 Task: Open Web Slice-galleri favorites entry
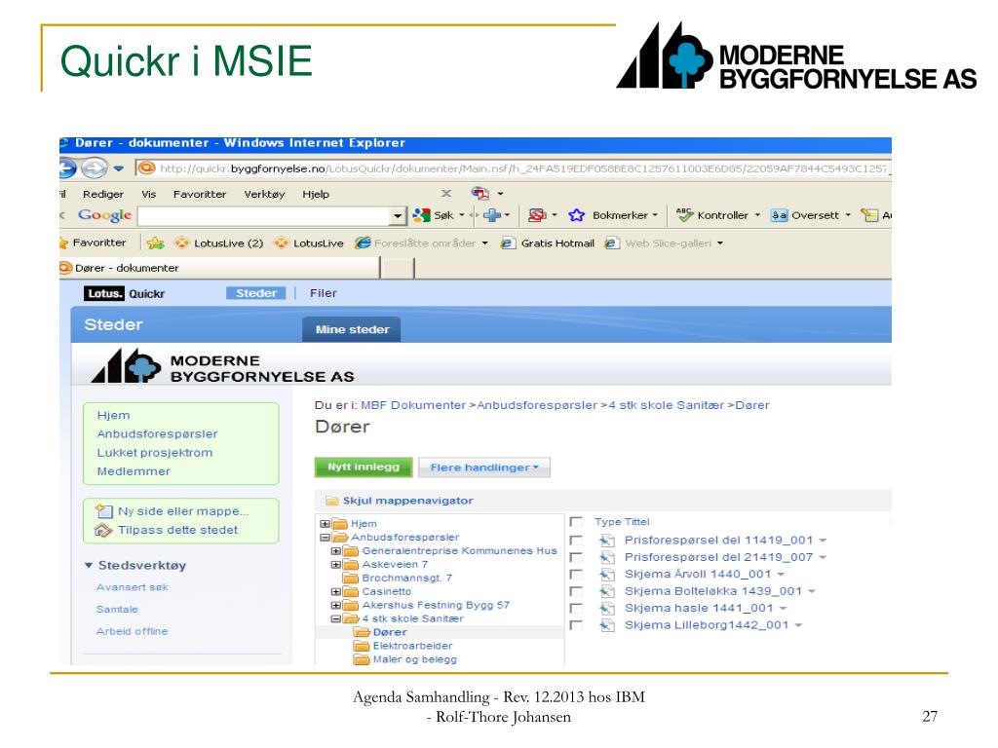(664, 243)
